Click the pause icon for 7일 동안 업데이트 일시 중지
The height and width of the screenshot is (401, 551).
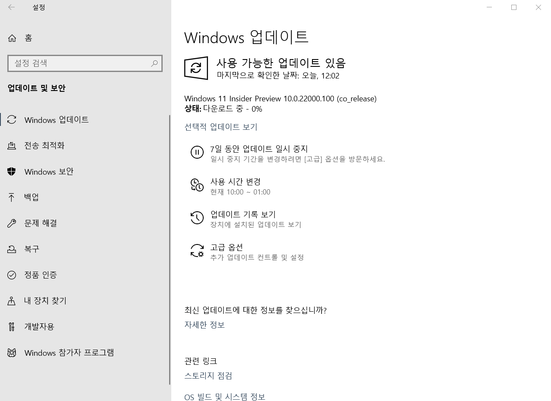(197, 152)
